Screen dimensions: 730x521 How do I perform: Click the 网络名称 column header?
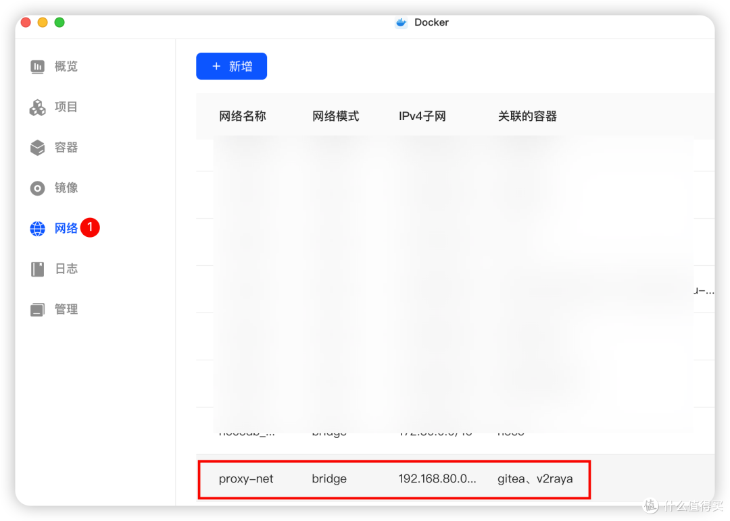coord(243,115)
